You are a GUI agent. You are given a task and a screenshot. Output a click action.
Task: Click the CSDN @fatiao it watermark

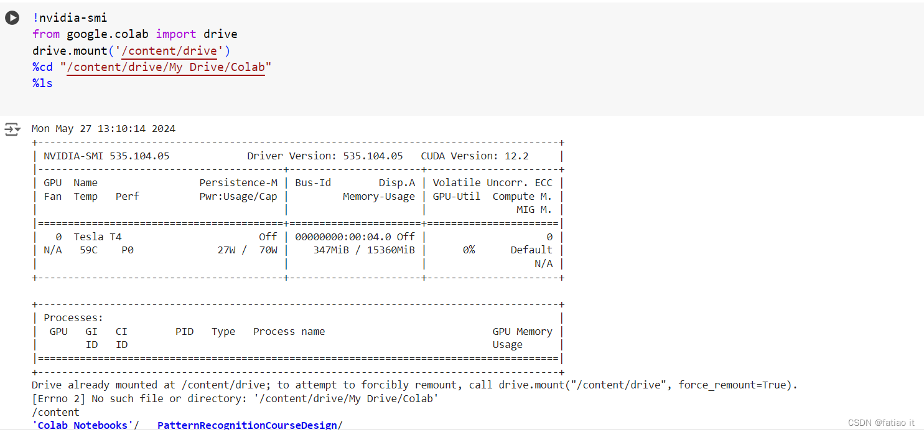click(881, 423)
